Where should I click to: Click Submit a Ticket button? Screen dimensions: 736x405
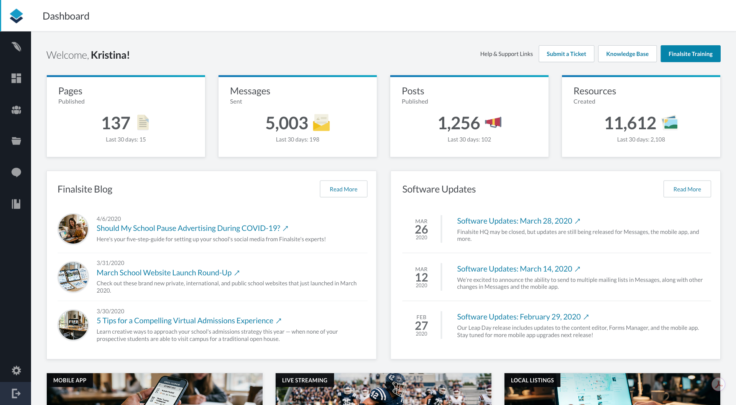tap(566, 54)
